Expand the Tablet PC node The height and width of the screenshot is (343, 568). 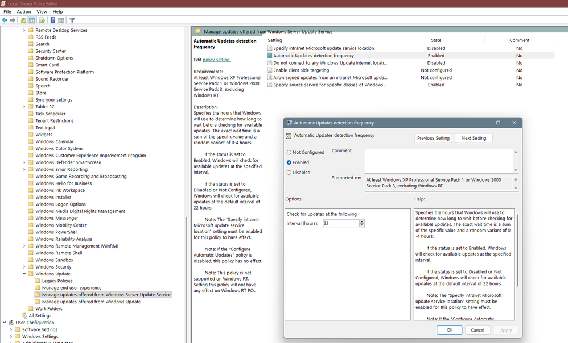click(x=24, y=107)
